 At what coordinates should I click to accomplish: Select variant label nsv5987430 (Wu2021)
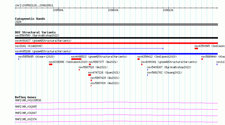(105, 83)
